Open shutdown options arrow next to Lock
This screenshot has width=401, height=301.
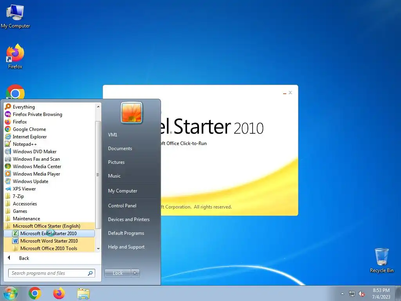click(x=135, y=273)
